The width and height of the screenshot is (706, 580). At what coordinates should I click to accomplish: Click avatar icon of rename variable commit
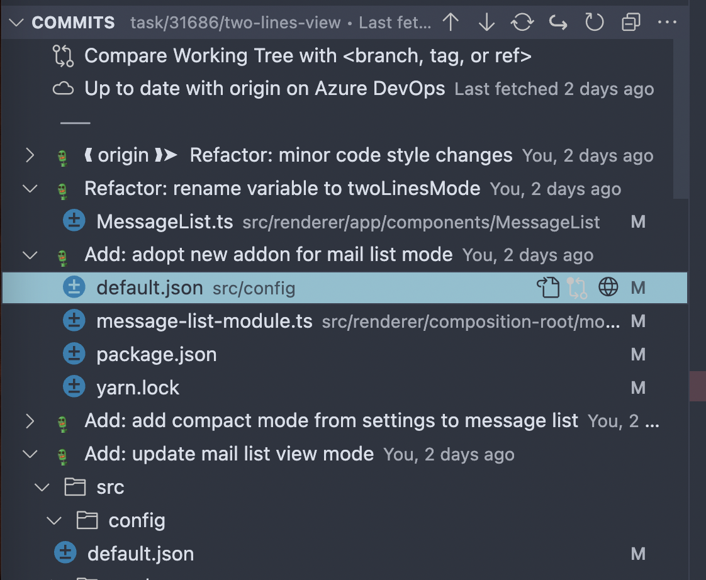pos(62,191)
